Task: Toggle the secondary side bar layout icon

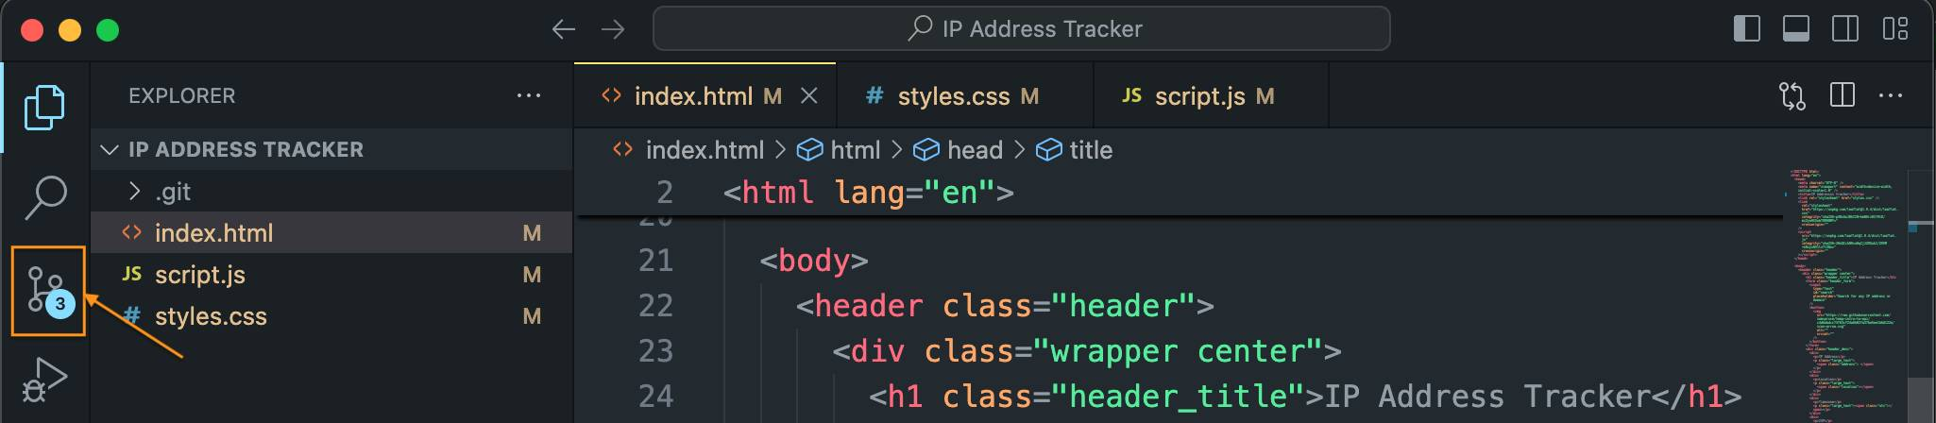Action: 1845,29
